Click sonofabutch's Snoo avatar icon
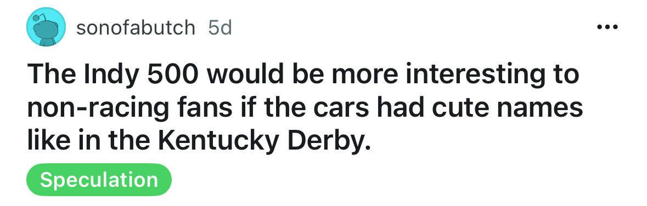Viewport: 647px width, 206px height. point(46,27)
